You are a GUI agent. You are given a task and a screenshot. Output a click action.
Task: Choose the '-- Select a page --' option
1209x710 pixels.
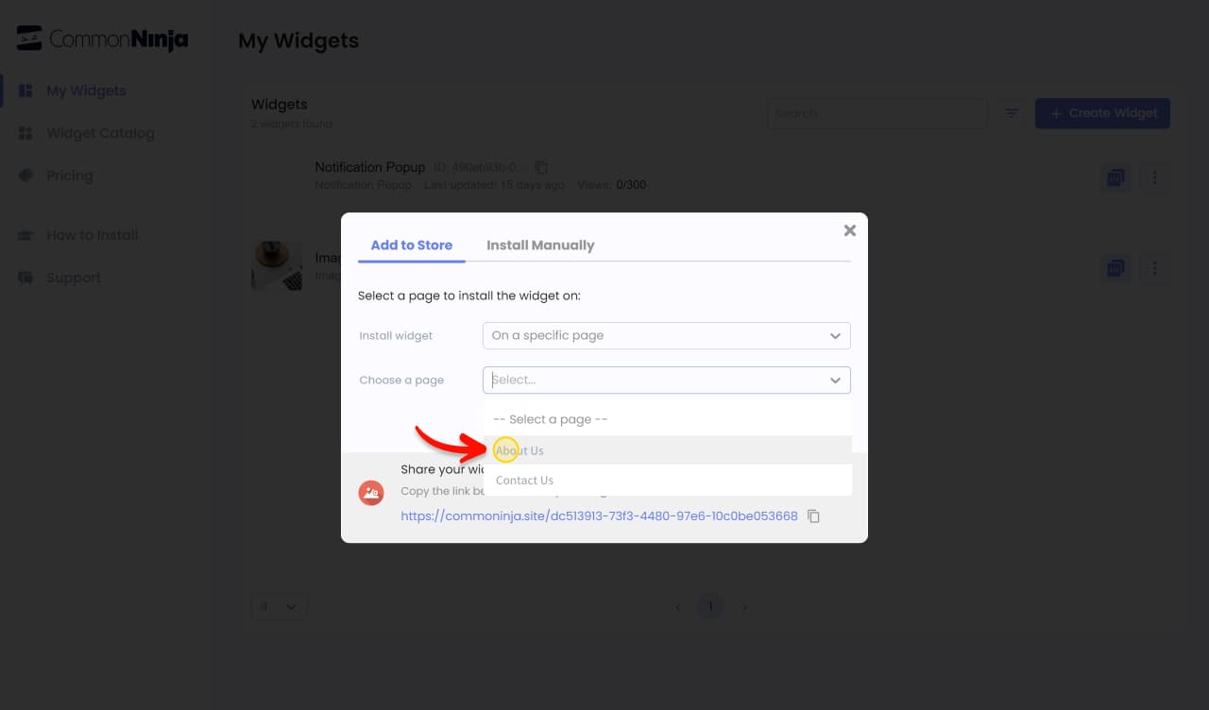(668, 419)
